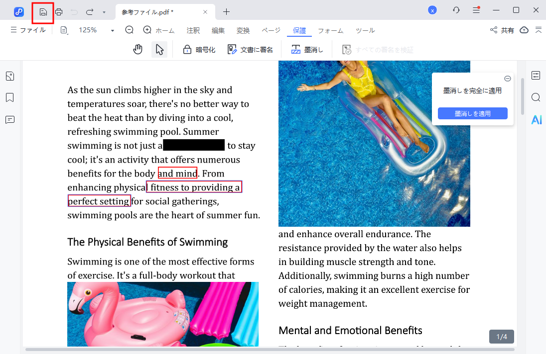Click the 文書に署名 button
Screen dimensions: 546x354
click(250, 49)
